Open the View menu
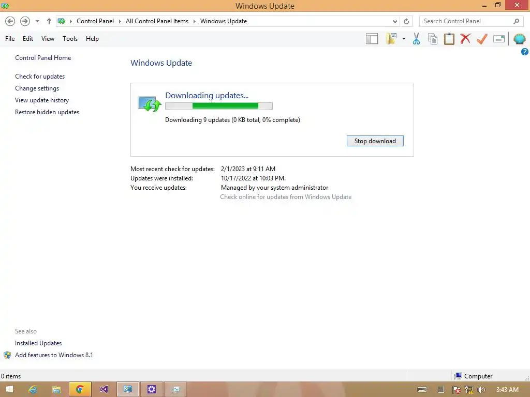The image size is (530, 397). tap(48, 38)
